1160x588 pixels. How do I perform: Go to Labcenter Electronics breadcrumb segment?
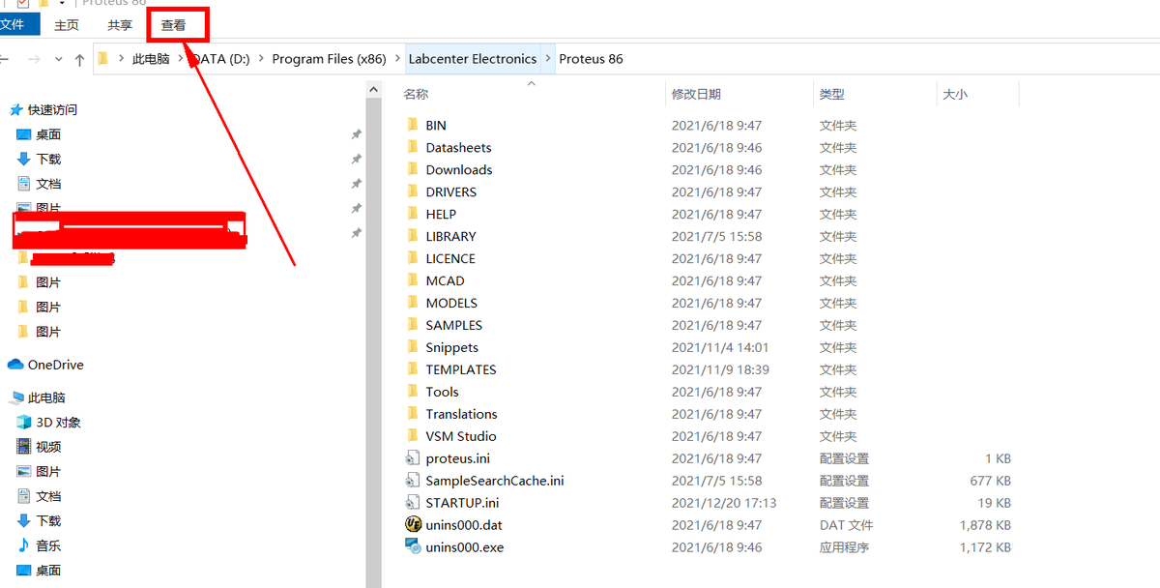473,59
